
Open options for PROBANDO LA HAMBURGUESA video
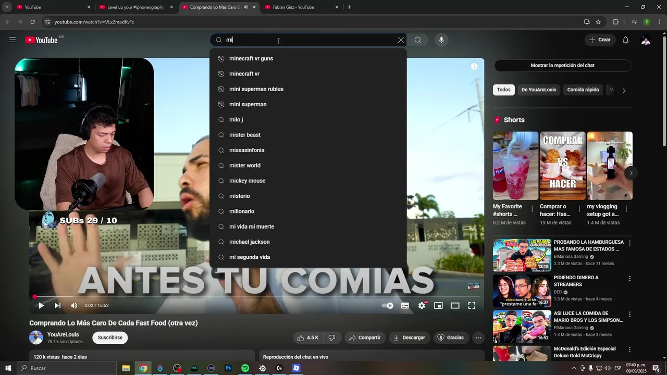629,243
